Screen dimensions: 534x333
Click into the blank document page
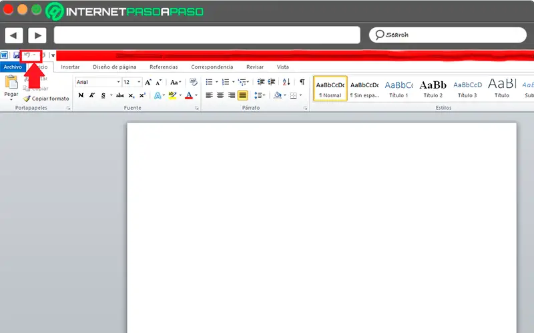click(322, 228)
